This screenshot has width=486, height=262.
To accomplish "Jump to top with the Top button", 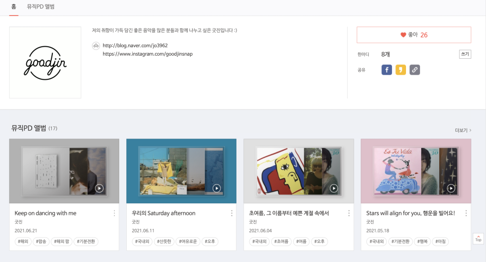I will click(x=478, y=238).
